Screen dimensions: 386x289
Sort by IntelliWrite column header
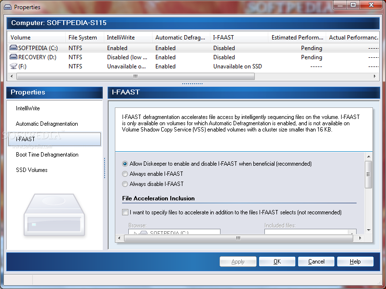pyautogui.click(x=128, y=38)
